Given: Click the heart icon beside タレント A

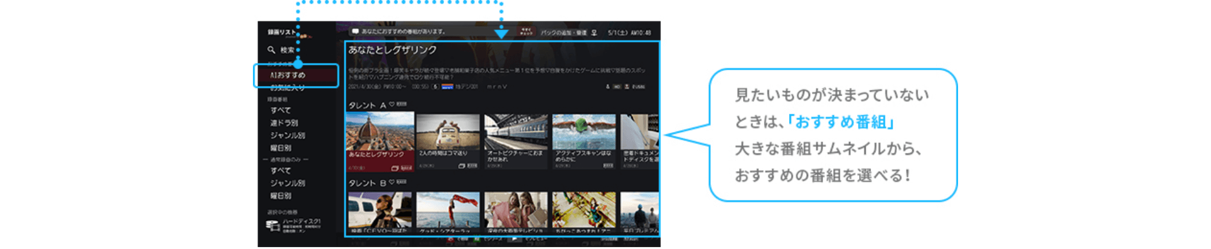Looking at the screenshot, I should click(392, 104).
